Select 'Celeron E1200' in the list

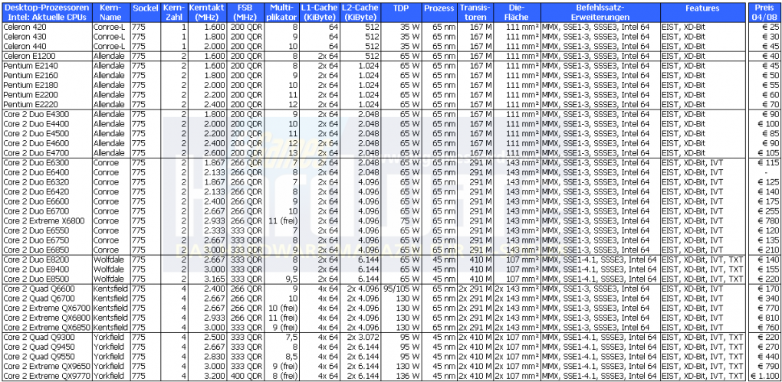[x=48, y=56]
